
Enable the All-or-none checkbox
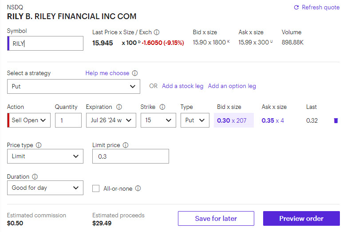point(96,188)
